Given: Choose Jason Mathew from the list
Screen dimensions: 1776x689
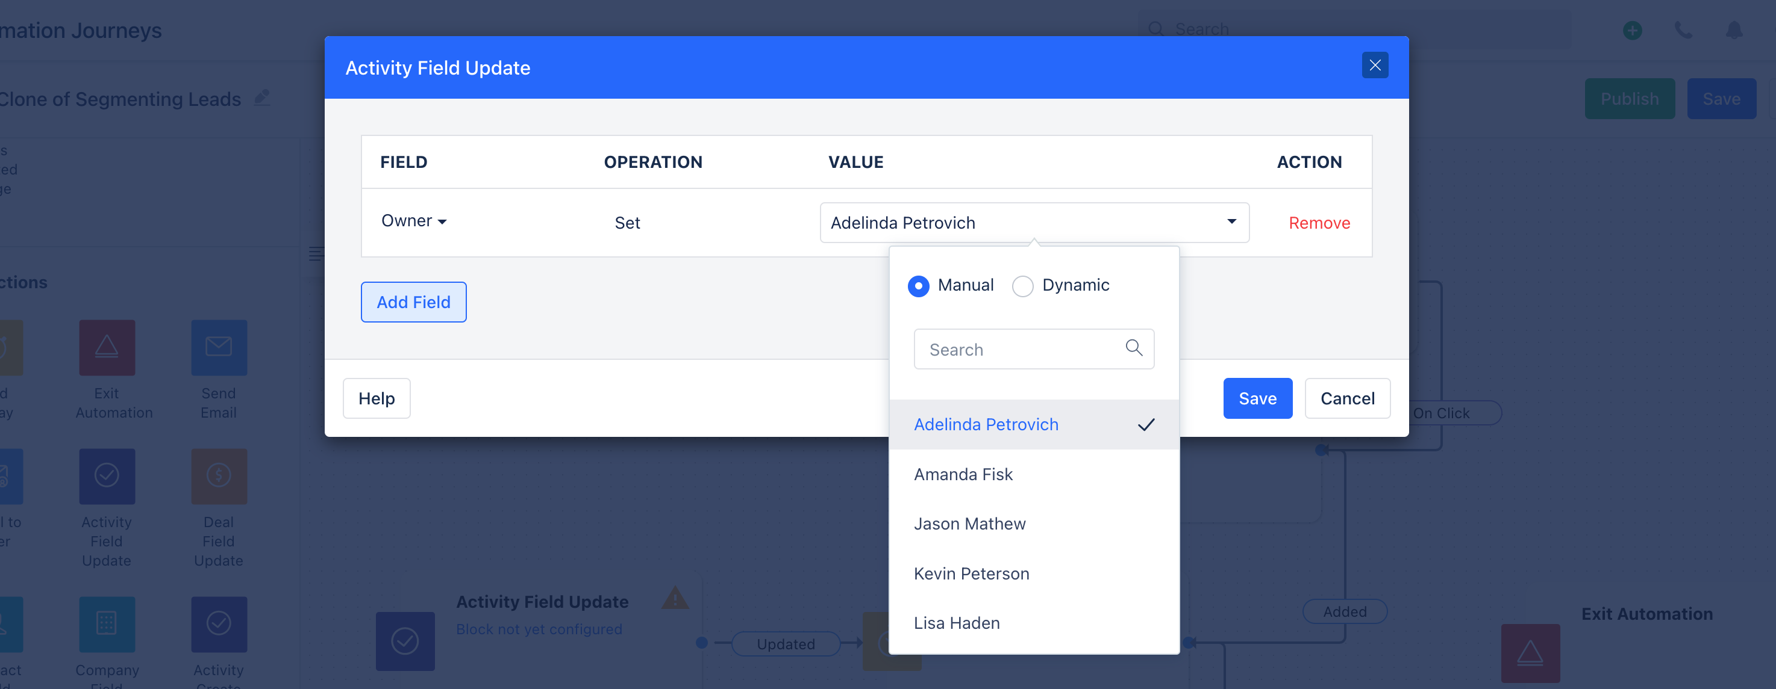Looking at the screenshot, I should click(x=1034, y=524).
